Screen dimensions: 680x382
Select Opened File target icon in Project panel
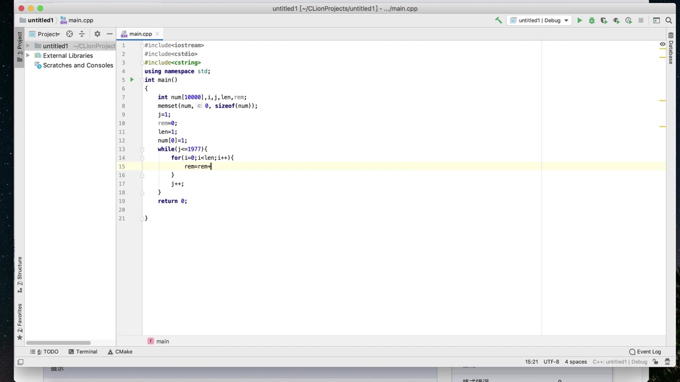pos(69,33)
